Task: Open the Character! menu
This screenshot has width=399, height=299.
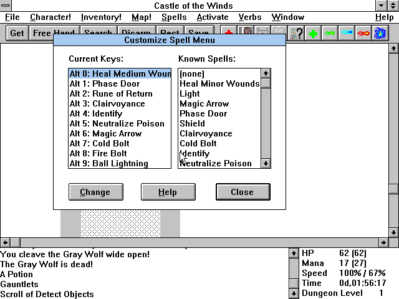Action: 50,17
